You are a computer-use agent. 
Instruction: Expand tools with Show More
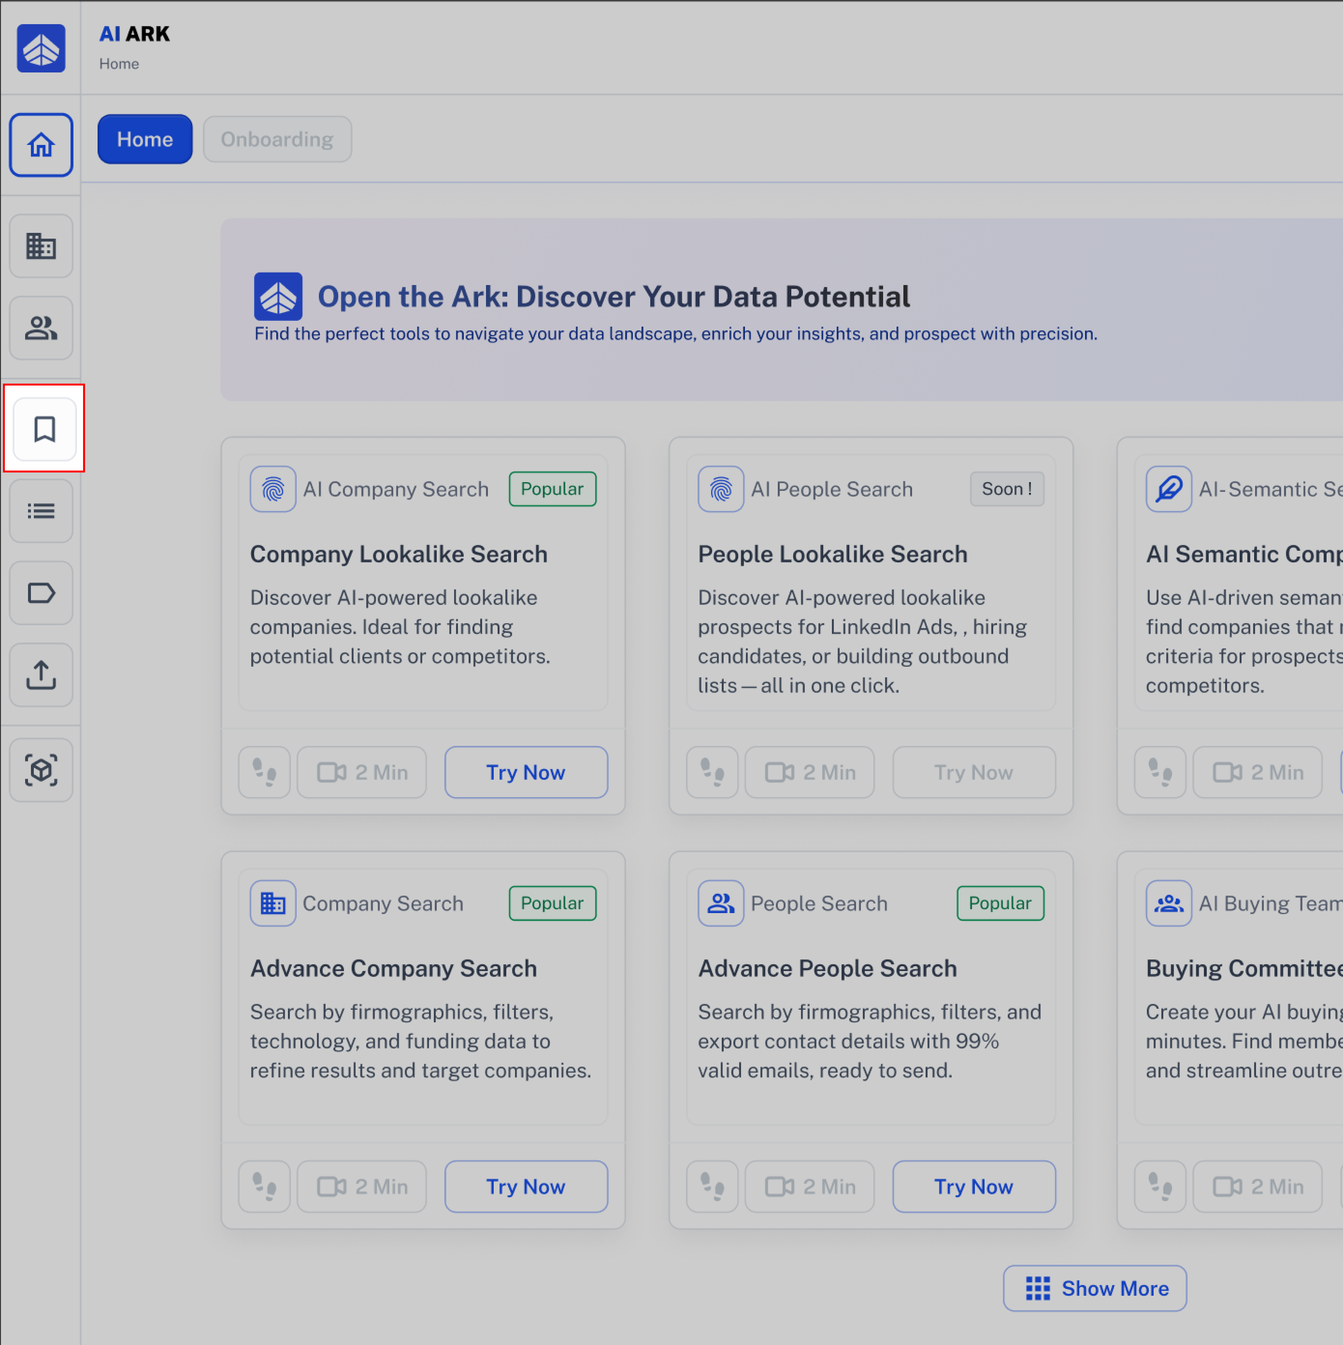point(1095,1288)
